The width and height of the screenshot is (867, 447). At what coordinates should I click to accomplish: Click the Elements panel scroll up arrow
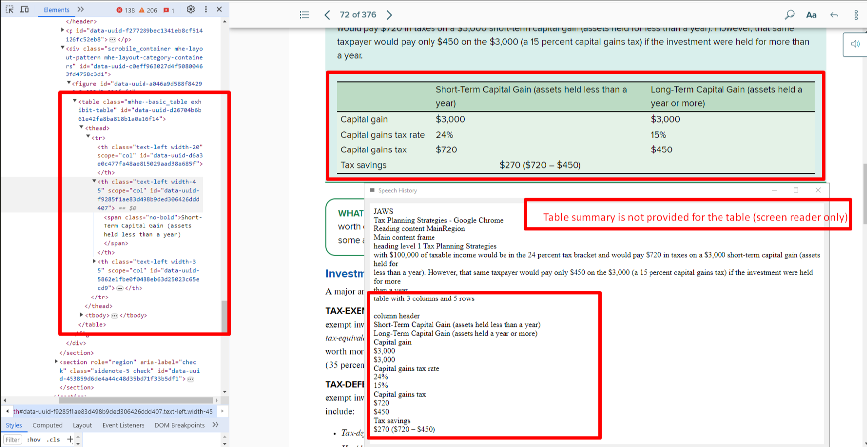pyautogui.click(x=225, y=22)
